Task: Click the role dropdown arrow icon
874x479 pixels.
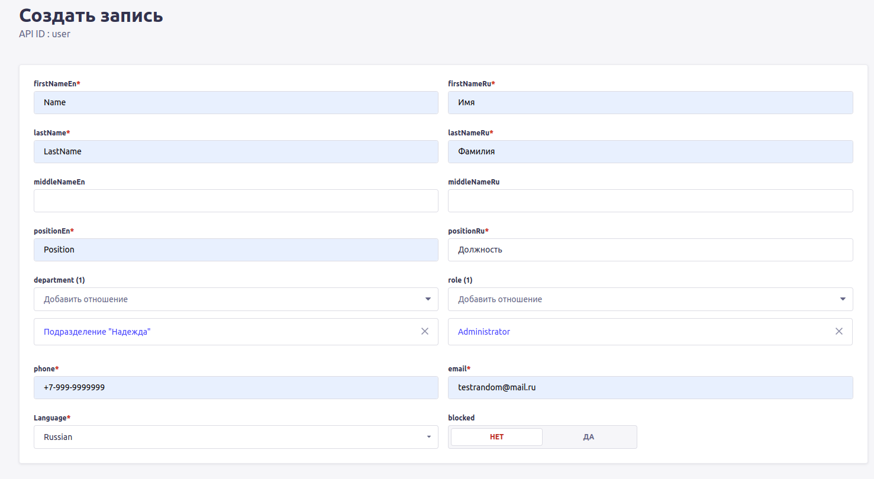Action: coord(843,299)
